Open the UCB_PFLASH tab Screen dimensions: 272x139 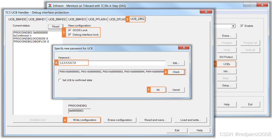point(97,19)
